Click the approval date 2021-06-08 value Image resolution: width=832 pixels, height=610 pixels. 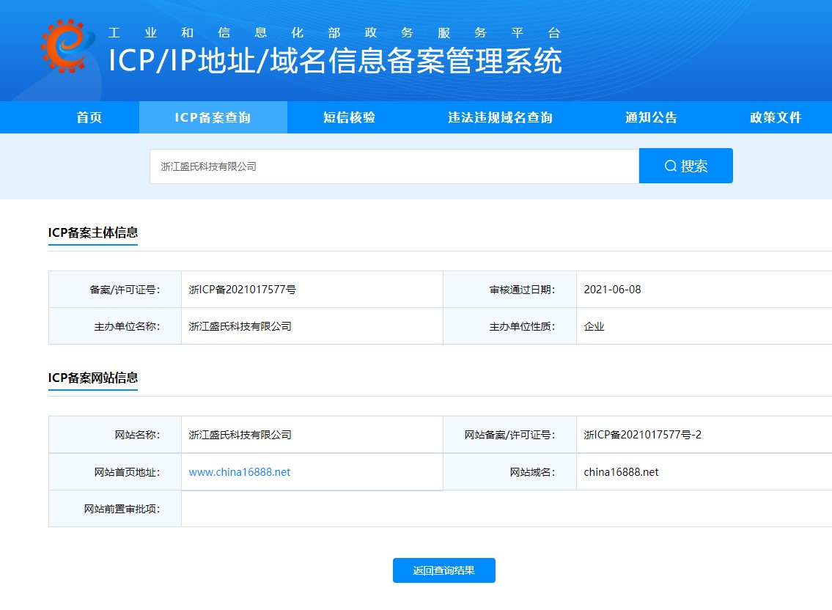click(x=612, y=290)
